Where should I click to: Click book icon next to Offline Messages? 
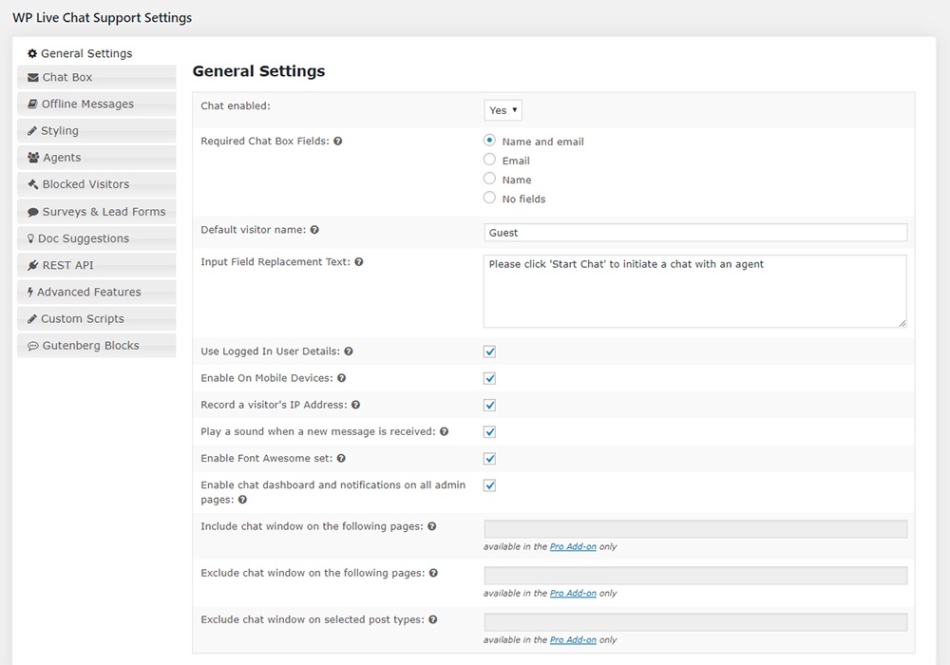(x=32, y=104)
